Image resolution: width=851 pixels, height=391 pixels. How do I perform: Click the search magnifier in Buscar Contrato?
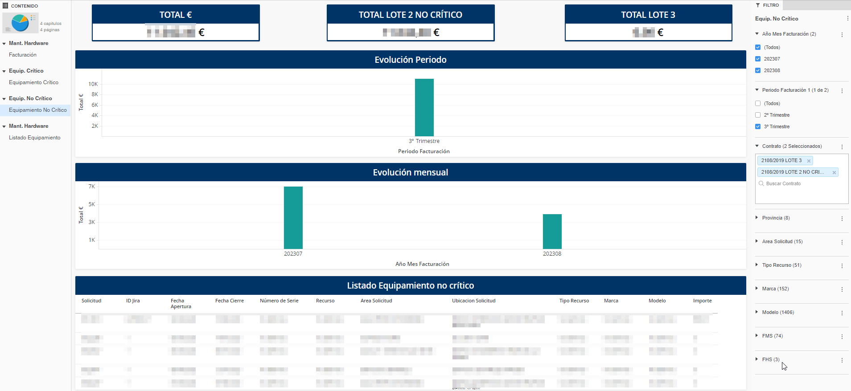pos(761,183)
